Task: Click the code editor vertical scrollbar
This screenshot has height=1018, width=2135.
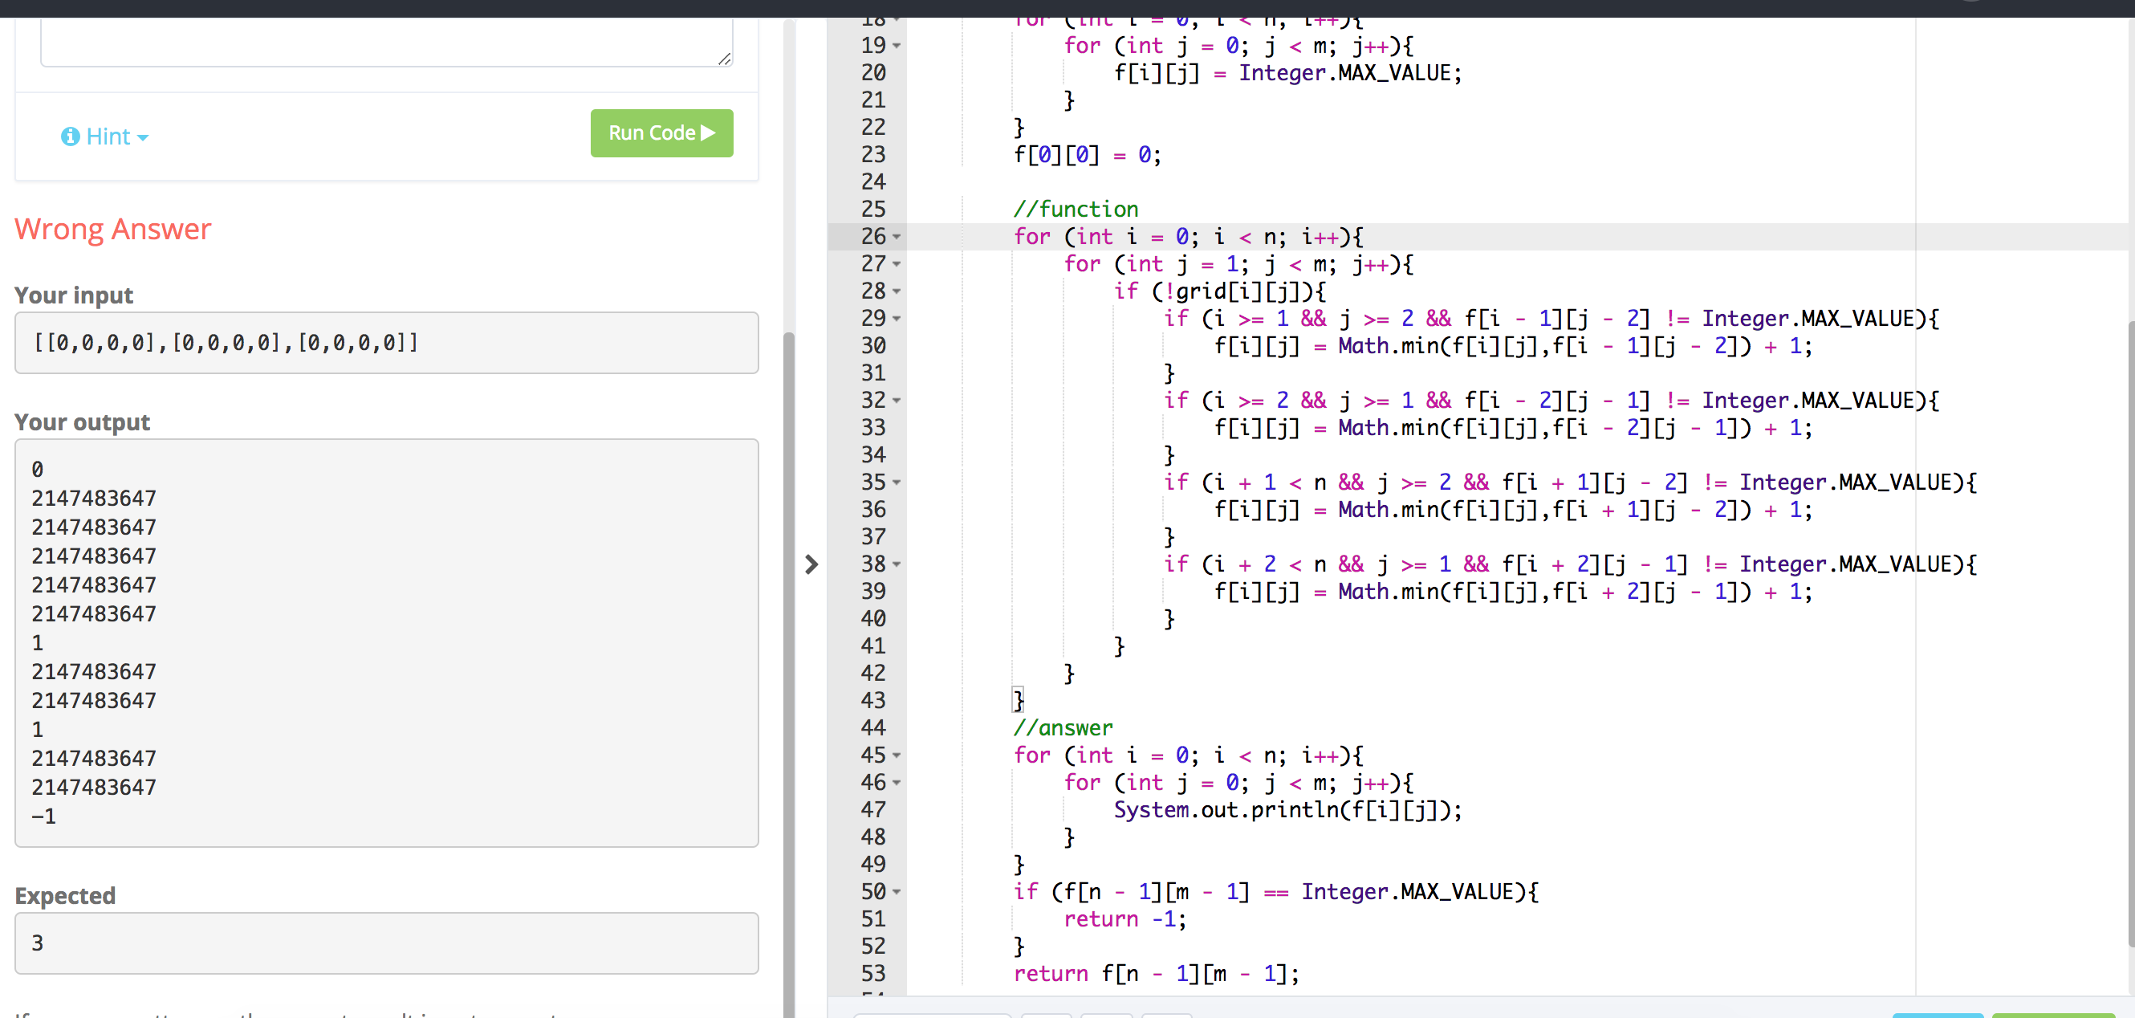Action: click(x=2131, y=633)
